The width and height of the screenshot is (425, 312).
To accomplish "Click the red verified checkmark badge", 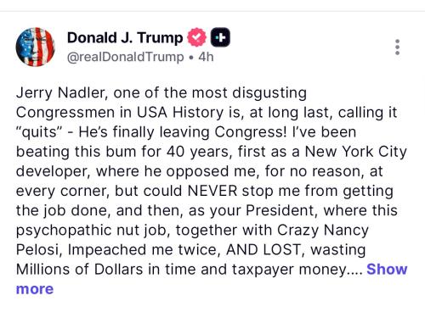I will 196,37.
